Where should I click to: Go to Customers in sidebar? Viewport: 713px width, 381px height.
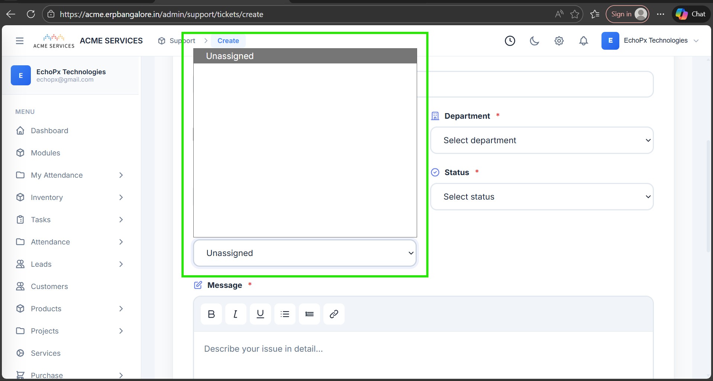(x=49, y=286)
